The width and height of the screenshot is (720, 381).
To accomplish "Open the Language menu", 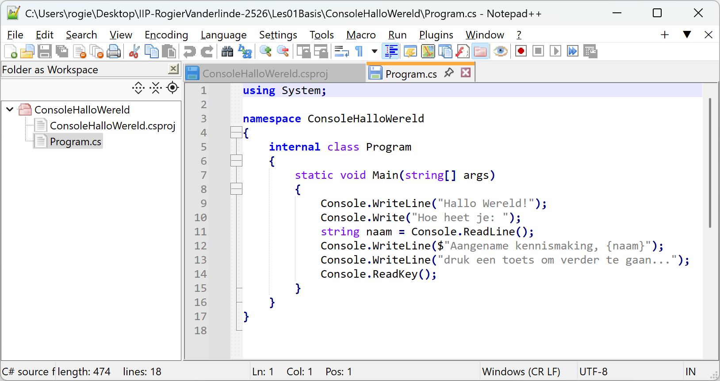I will 223,35.
